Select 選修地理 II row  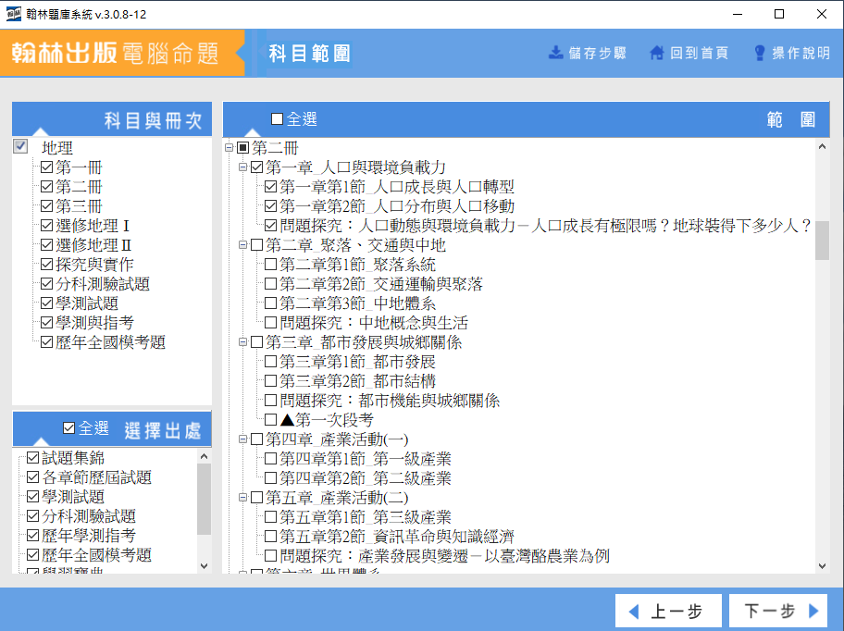(93, 245)
